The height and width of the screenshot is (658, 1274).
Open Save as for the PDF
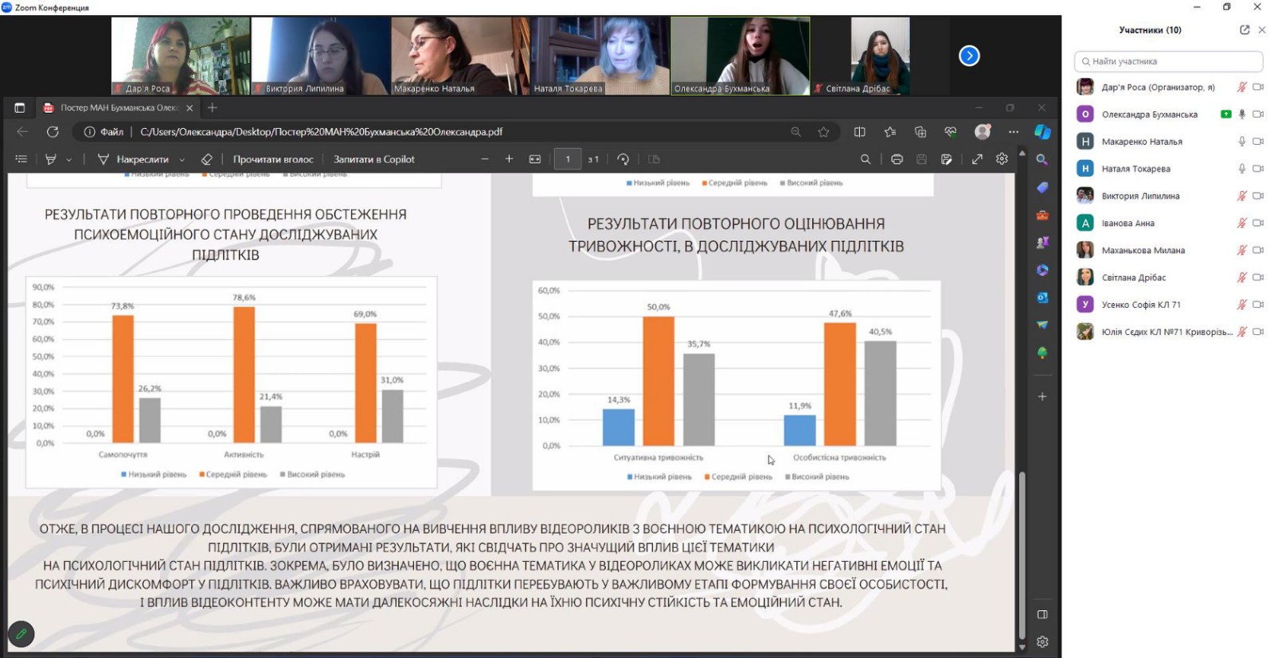(946, 159)
